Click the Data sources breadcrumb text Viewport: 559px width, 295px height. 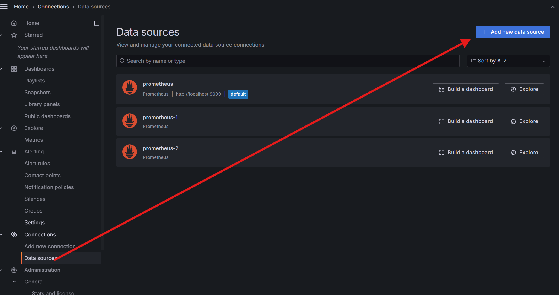(94, 7)
